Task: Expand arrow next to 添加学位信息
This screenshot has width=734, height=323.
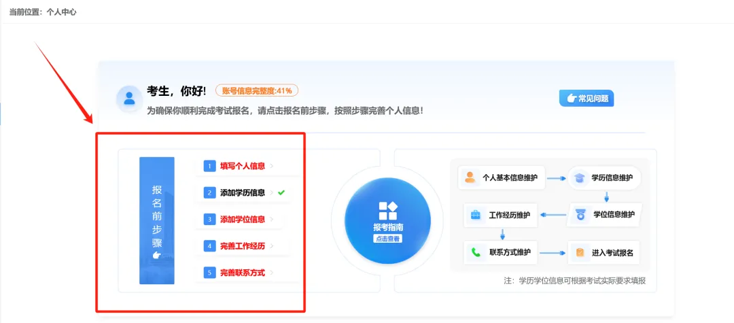Action: pos(272,219)
